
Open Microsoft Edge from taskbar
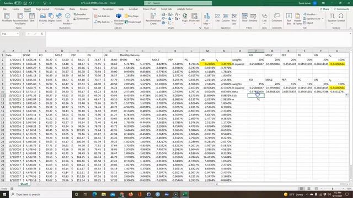[94, 194]
